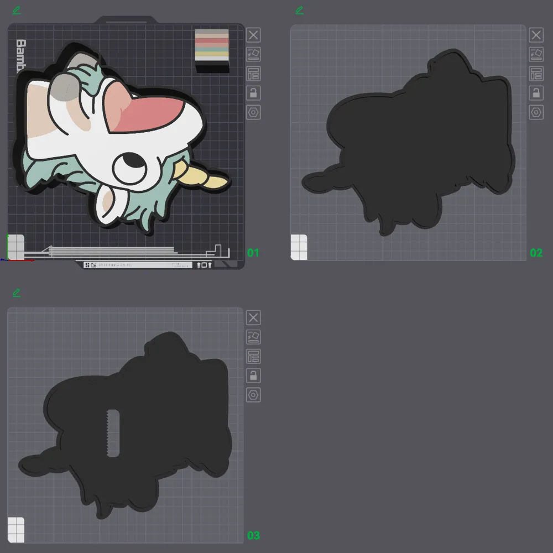Arrange objects on plate 01

(253, 74)
